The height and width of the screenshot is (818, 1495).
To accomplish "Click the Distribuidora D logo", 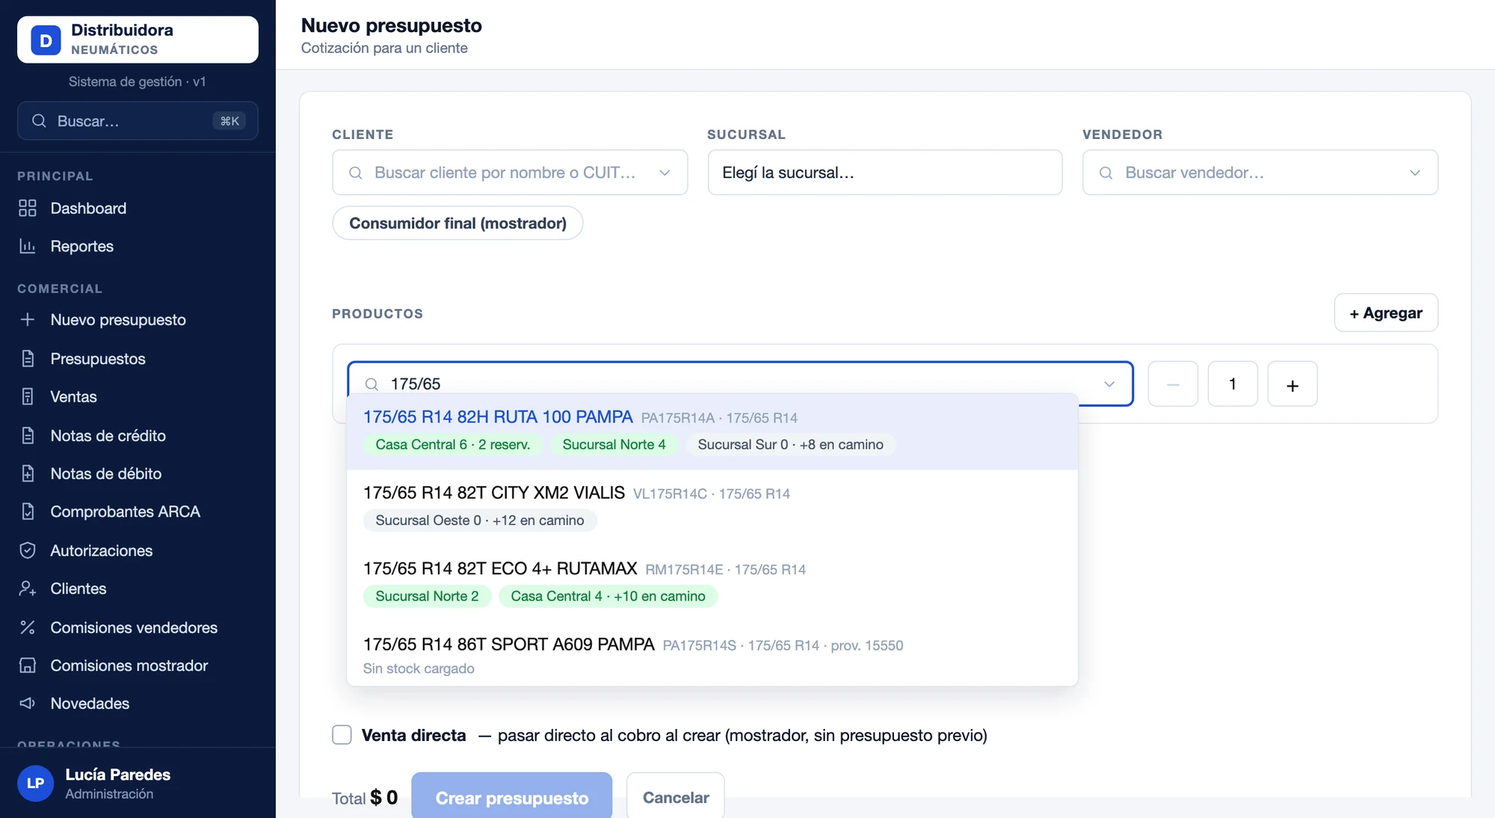I will (x=46, y=40).
